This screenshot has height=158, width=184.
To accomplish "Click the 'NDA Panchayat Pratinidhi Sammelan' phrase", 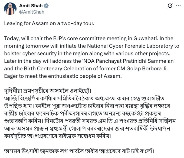I will click(x=129, y=61).
